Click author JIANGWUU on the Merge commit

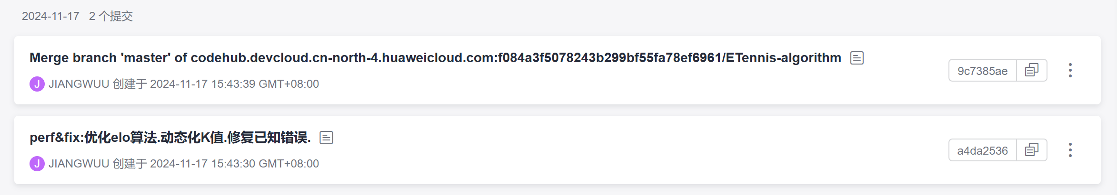79,84
